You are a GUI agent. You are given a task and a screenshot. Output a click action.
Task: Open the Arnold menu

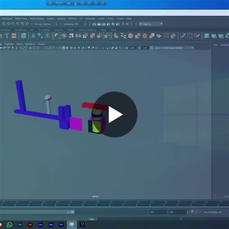(120, 19)
